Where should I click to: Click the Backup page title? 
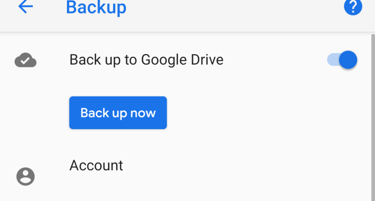click(x=96, y=8)
